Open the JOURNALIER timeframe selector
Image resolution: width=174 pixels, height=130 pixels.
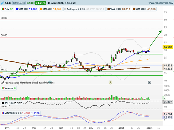click(x=19, y=3)
